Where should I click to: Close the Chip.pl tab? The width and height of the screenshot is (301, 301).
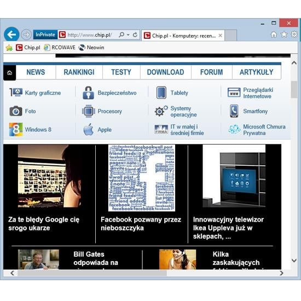pyautogui.click(x=221, y=36)
